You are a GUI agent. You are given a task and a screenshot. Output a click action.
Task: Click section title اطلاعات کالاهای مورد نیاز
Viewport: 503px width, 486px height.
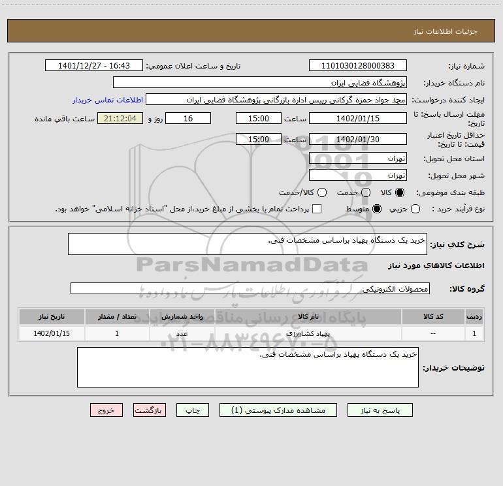click(x=436, y=266)
